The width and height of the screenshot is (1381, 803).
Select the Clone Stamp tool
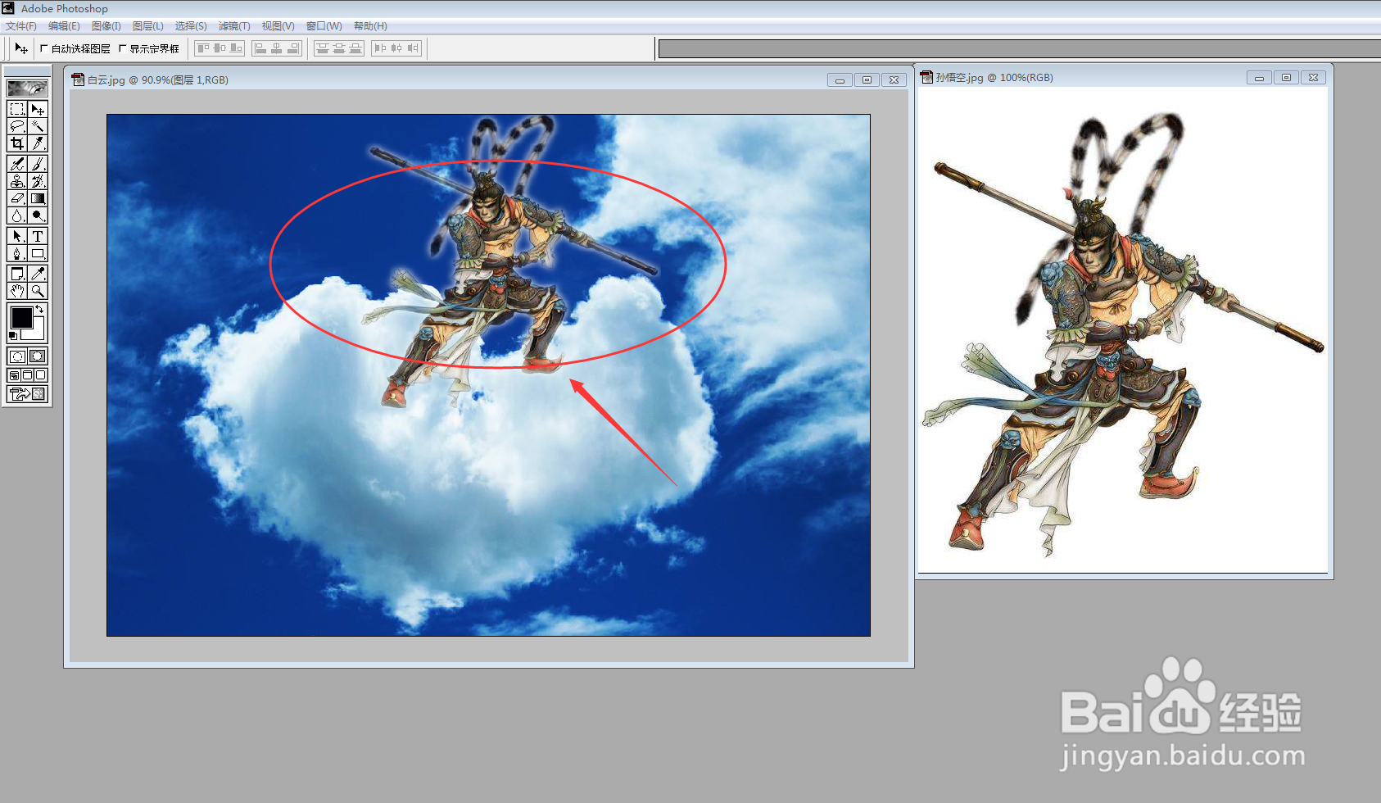click(16, 181)
